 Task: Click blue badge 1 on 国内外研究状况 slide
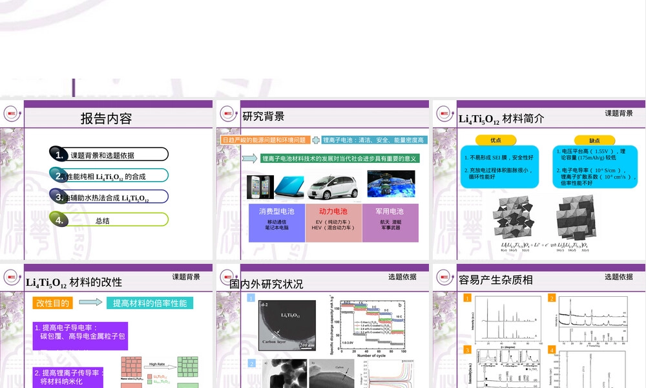(x=251, y=297)
